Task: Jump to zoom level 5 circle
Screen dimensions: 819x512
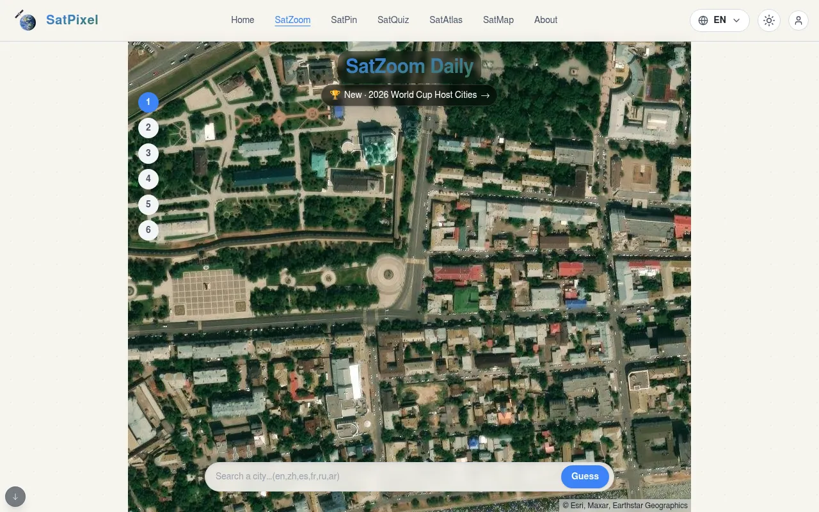Action: click(x=148, y=204)
